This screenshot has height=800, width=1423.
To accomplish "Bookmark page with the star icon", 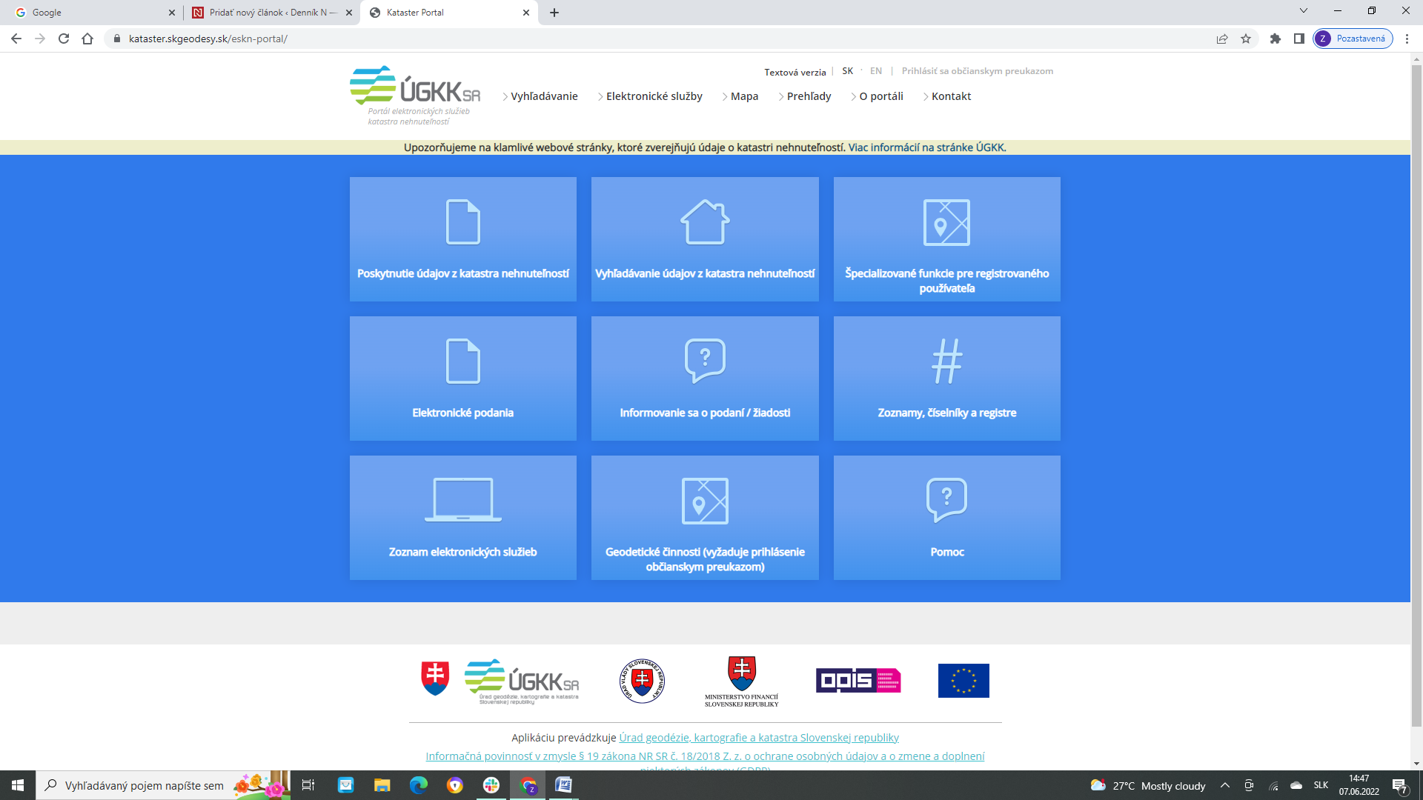I will pyautogui.click(x=1246, y=39).
